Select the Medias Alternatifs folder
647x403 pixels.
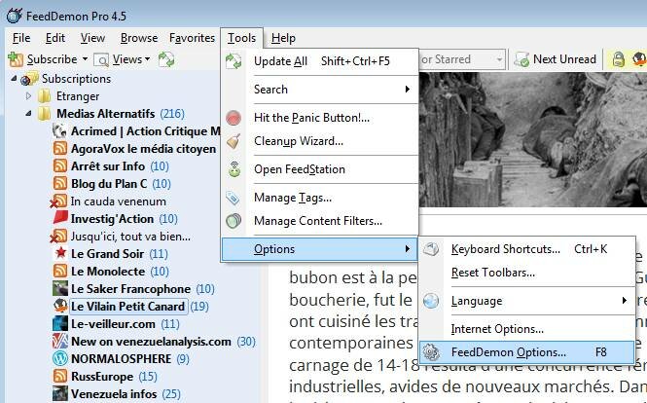pyautogui.click(x=106, y=114)
